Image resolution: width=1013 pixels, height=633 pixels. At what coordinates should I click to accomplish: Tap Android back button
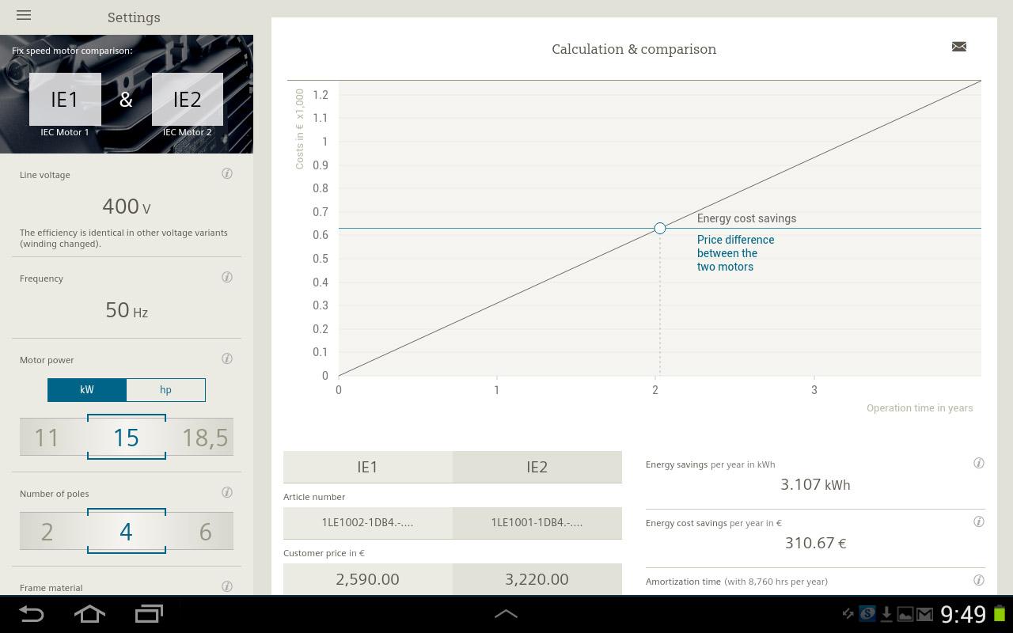point(32,614)
